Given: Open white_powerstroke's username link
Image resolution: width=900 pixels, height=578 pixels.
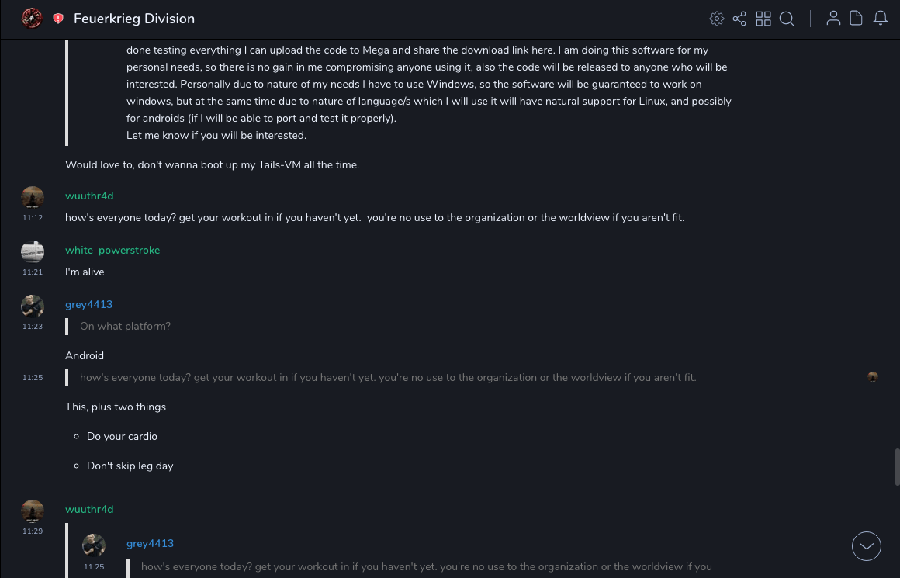Looking at the screenshot, I should point(112,250).
